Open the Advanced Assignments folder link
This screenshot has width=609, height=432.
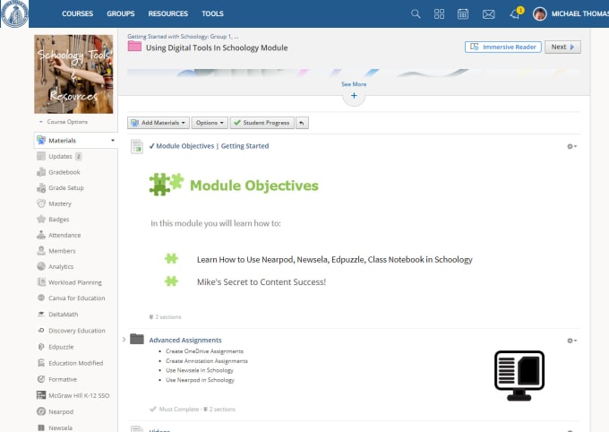[x=185, y=341]
